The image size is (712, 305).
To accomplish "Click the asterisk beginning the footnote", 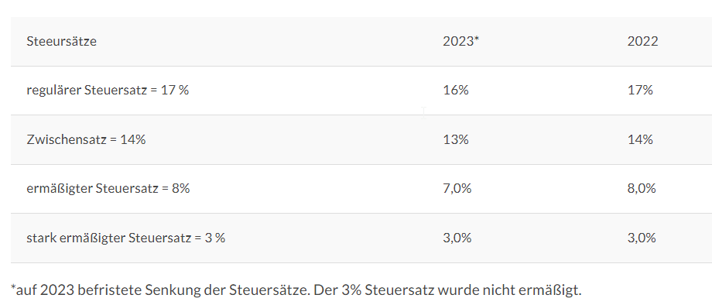I will [13, 287].
